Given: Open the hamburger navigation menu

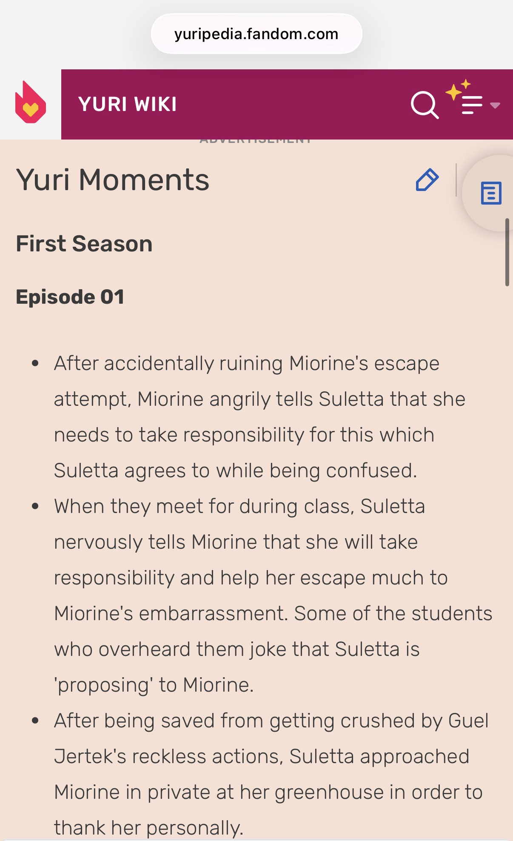Looking at the screenshot, I should tap(472, 105).
